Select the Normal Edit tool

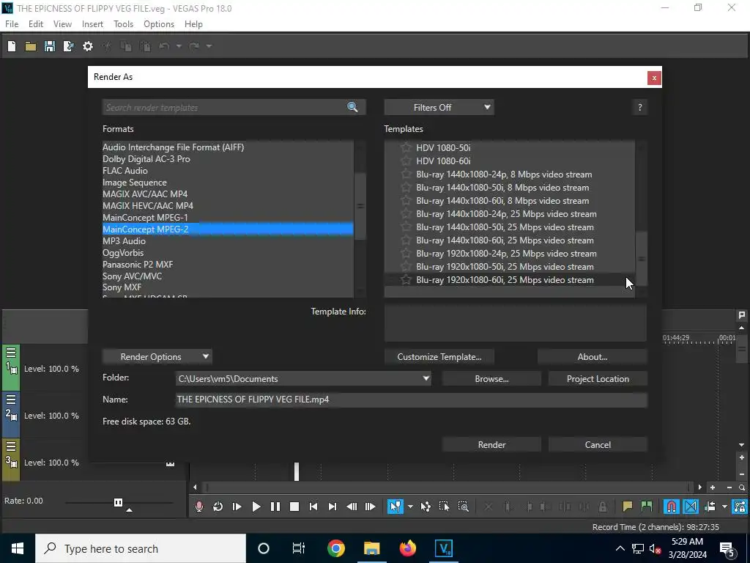(396, 507)
